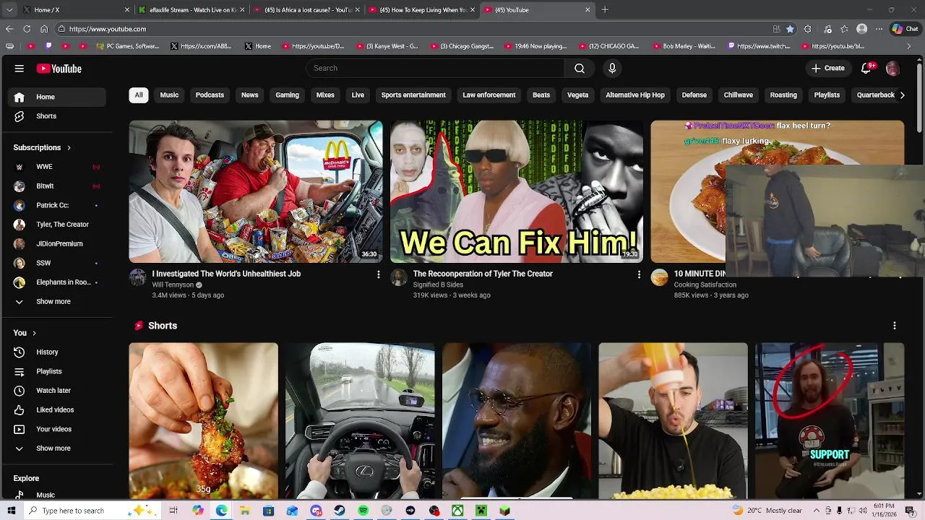This screenshot has width=925, height=520.
Task: Select the Gaming filter chip
Action: pos(287,95)
